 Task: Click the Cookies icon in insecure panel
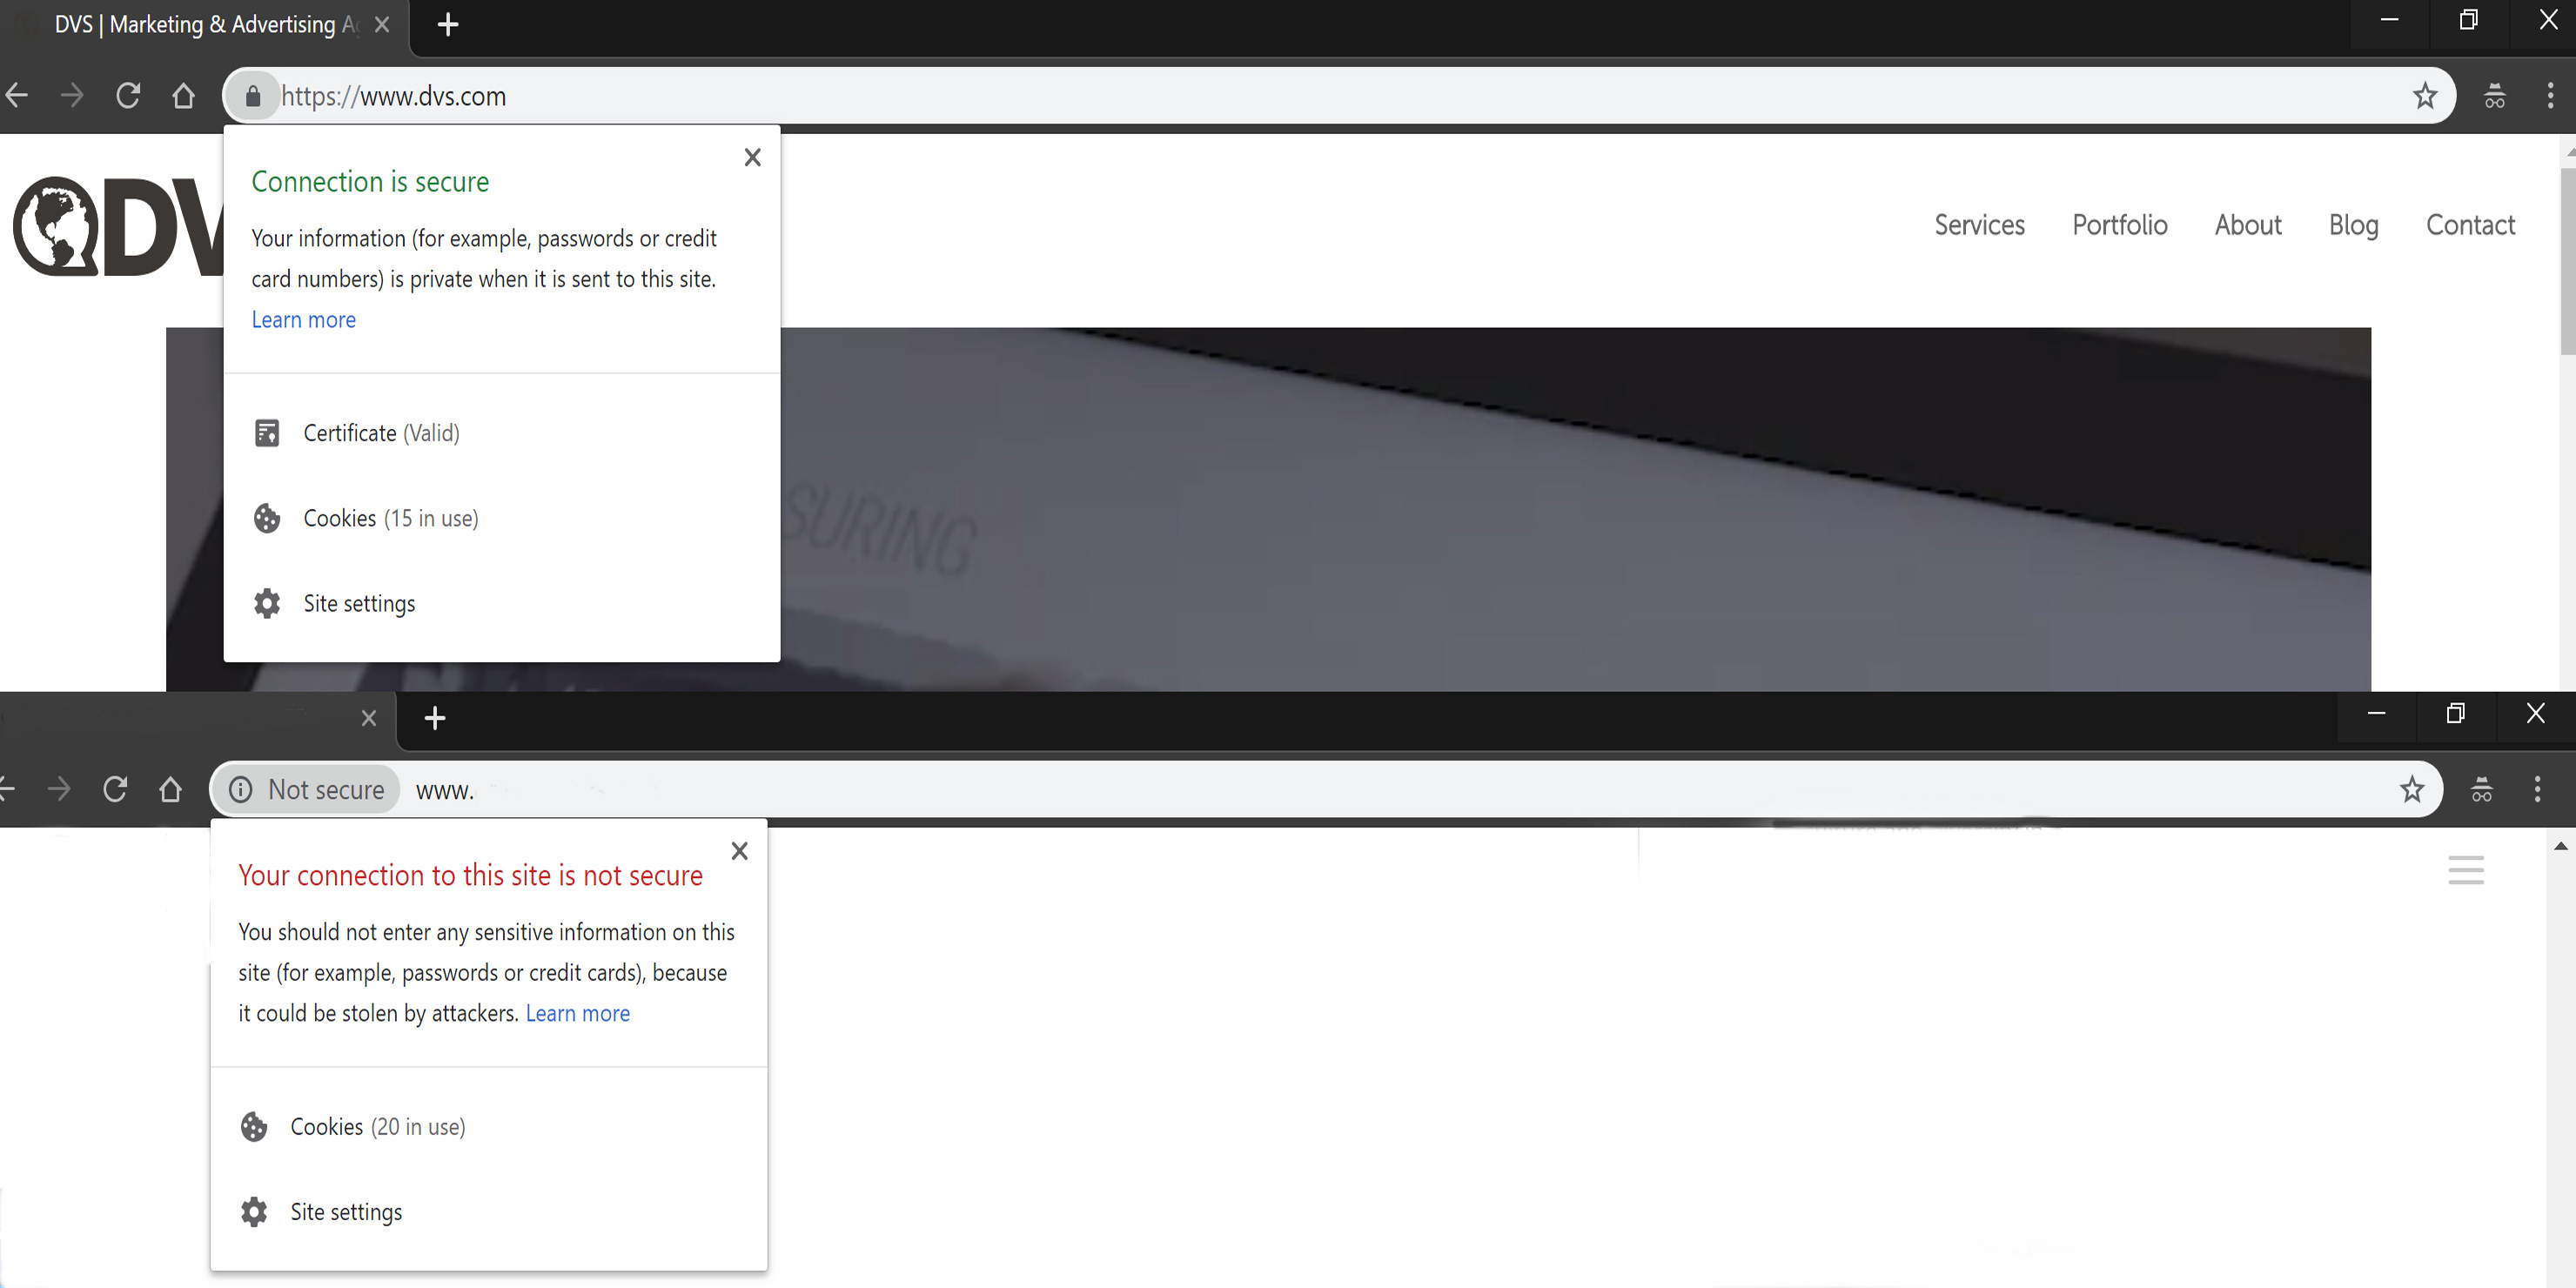pyautogui.click(x=255, y=1125)
